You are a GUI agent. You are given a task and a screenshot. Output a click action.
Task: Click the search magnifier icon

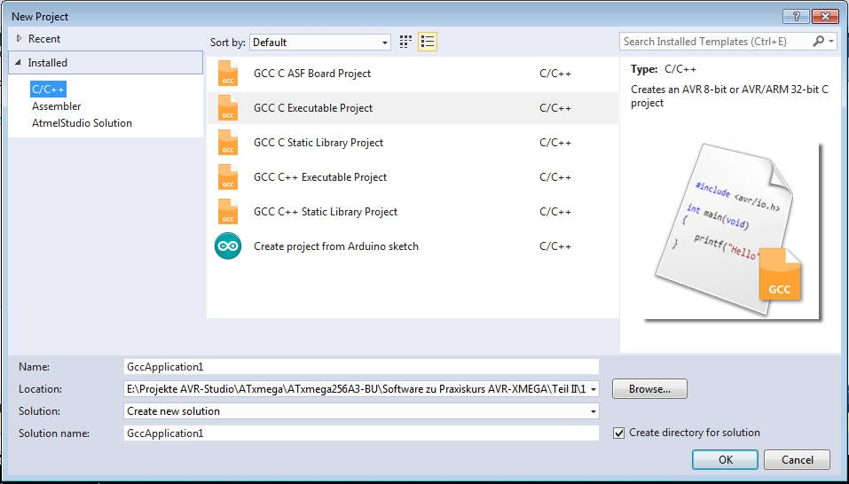point(818,41)
